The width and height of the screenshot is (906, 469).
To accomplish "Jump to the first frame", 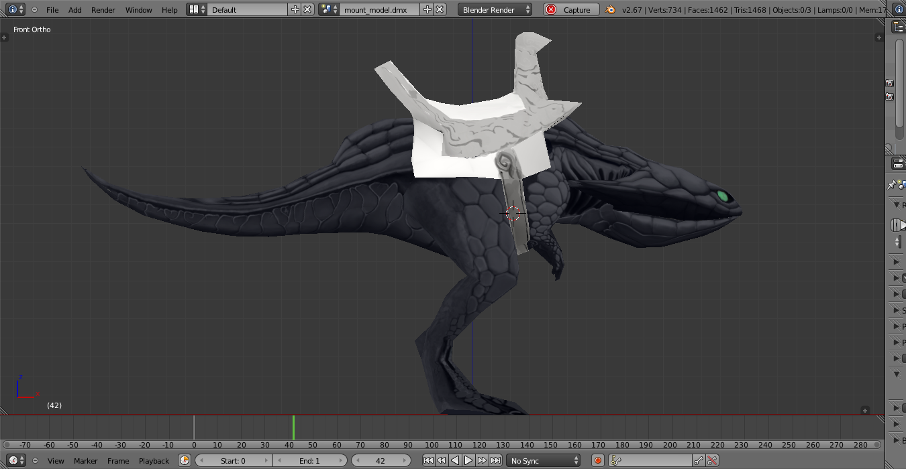I will pyautogui.click(x=428, y=460).
